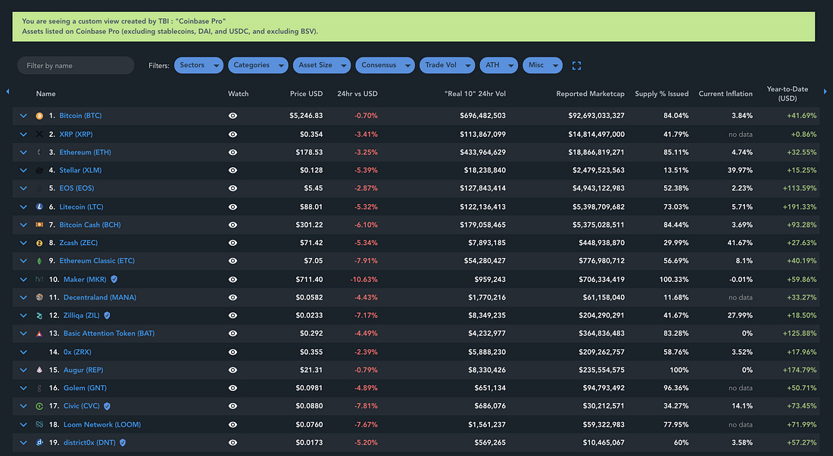This screenshot has height=456, width=833.
Task: Toggle the watch eye for Ethereum (ETH)
Action: 232,152
